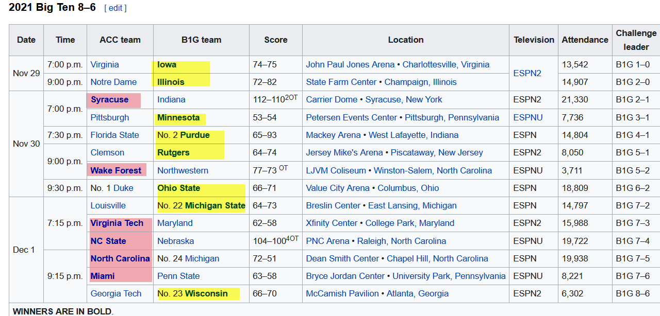Click the ESPN2 link in Nov 29 rows

(527, 73)
